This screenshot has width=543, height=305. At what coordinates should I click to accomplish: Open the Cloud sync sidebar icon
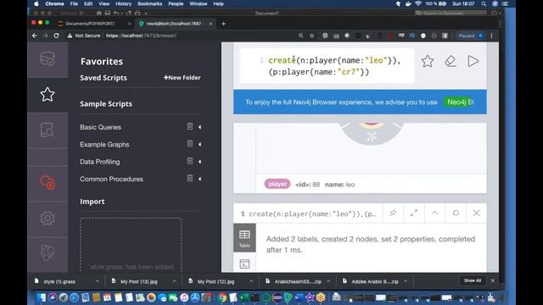pyautogui.click(x=48, y=182)
